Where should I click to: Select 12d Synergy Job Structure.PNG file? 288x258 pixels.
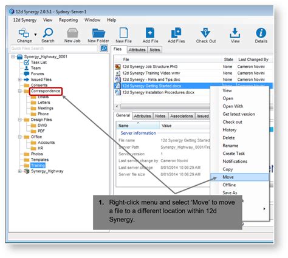[150, 67]
